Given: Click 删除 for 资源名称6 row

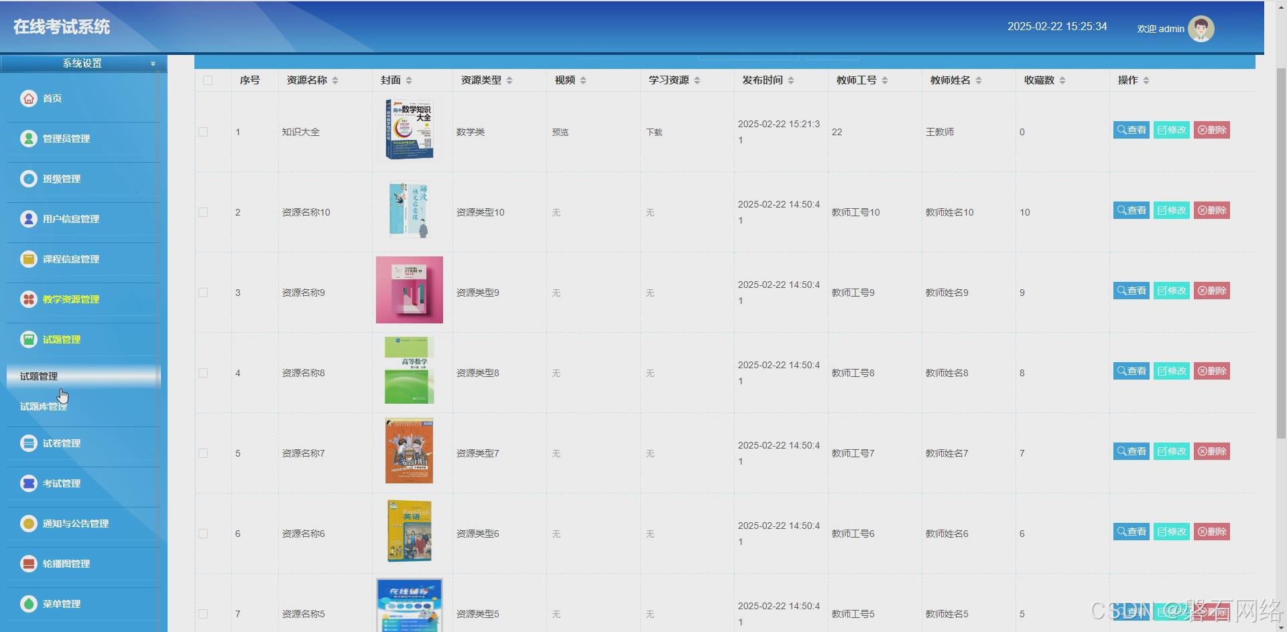Looking at the screenshot, I should [1212, 532].
